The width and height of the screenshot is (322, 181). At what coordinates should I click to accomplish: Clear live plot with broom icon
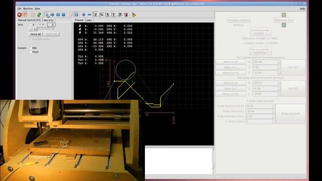pos(134,15)
